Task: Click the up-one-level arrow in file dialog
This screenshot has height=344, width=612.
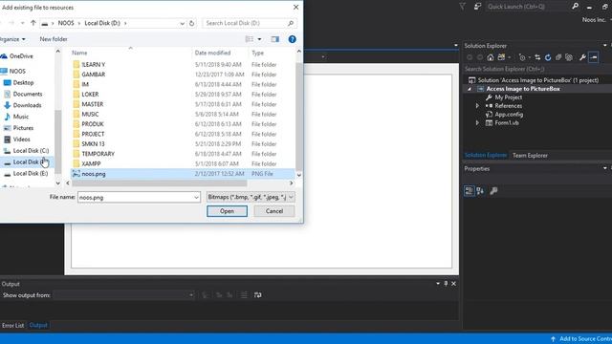Action: point(33,23)
